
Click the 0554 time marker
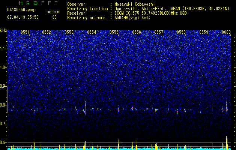coord(92,32)
